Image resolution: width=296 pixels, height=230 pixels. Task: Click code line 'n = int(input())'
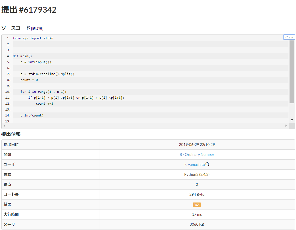click(x=36, y=62)
